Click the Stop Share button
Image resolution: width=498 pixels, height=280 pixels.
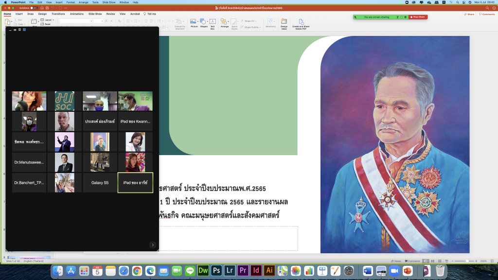[418, 17]
